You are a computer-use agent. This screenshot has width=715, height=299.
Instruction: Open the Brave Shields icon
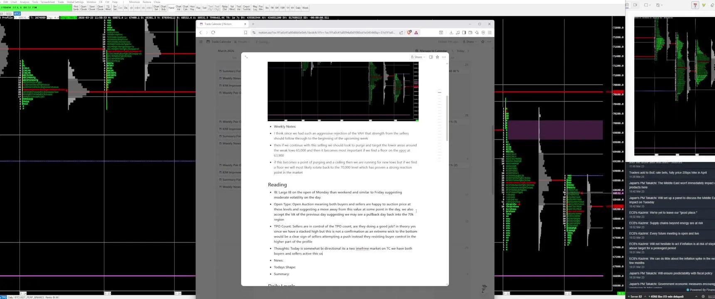[409, 32]
